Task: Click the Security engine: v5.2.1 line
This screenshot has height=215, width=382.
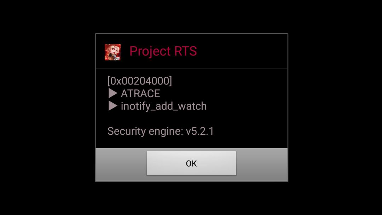Action: click(161, 131)
